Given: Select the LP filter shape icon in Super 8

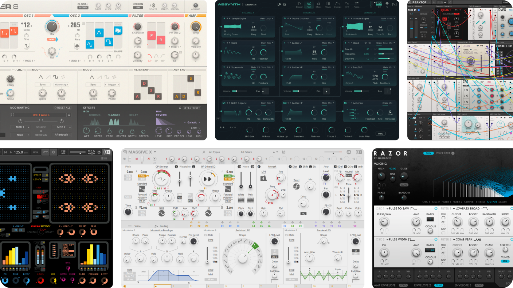Looking at the screenshot, I should click(x=150, y=56).
